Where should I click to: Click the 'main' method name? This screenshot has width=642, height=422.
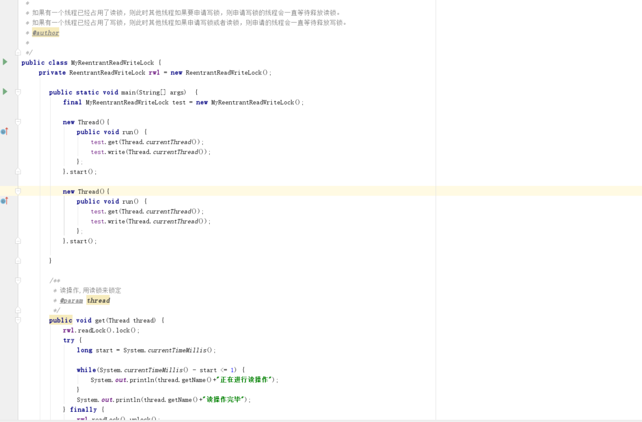coord(128,93)
